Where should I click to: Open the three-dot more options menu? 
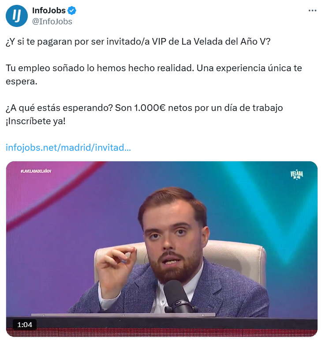pos(312,11)
